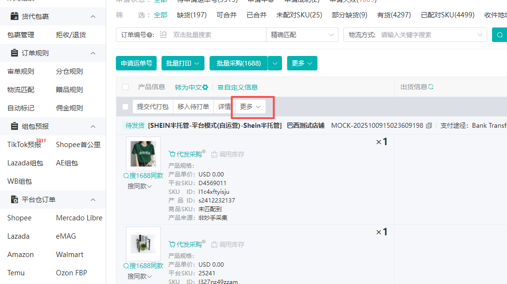Image resolution: width=507 pixels, height=284 pixels.
Task: Collapse the 平台仓订单 sidebar section
Action: tap(93, 200)
